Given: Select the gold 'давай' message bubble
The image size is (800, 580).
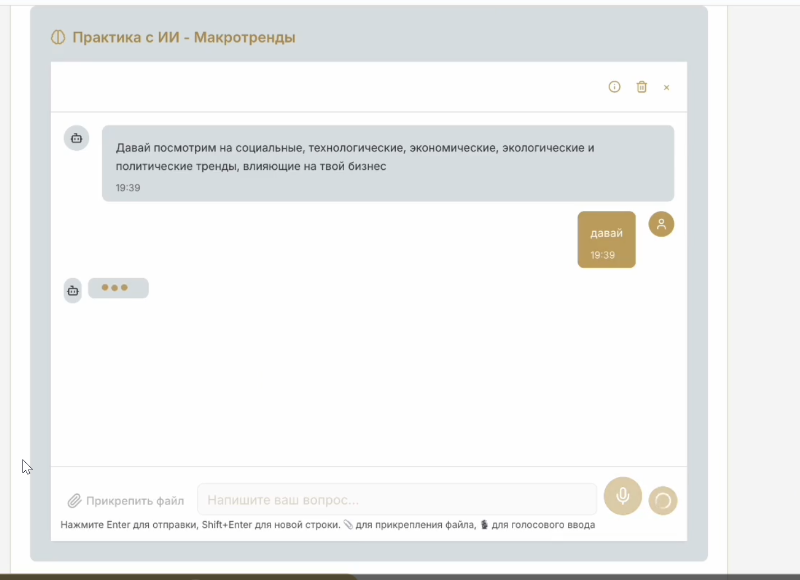Looking at the screenshot, I should coord(606,240).
